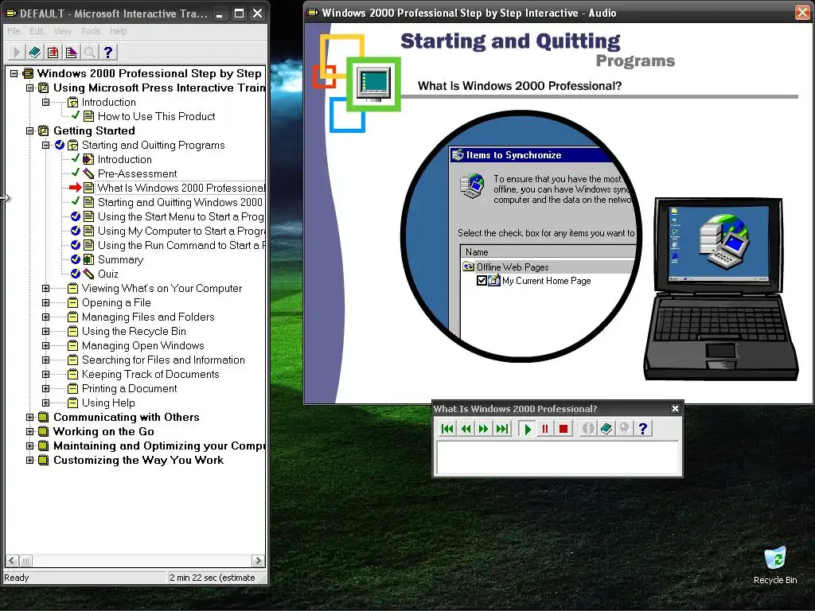815x611 pixels.
Task: Select Using the Run Command topic
Action: (181, 245)
